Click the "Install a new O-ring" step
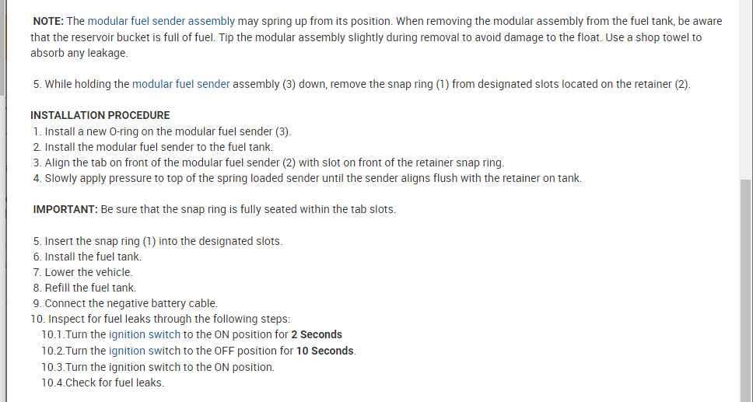The image size is (753, 402). [x=167, y=131]
